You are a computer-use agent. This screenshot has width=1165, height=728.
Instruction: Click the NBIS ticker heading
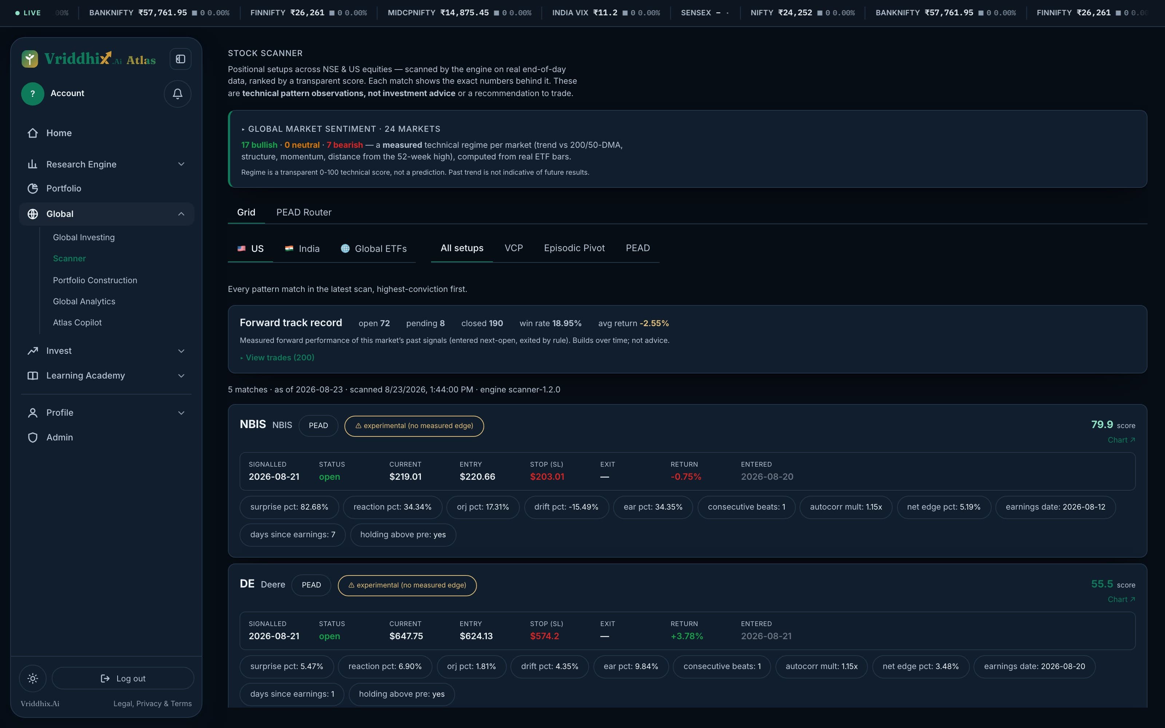[x=253, y=424]
